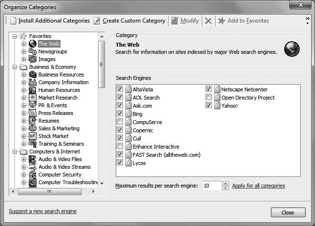Check the Open Directory Project checkbox
The height and width of the screenshot is (226, 315).
(x=208, y=98)
